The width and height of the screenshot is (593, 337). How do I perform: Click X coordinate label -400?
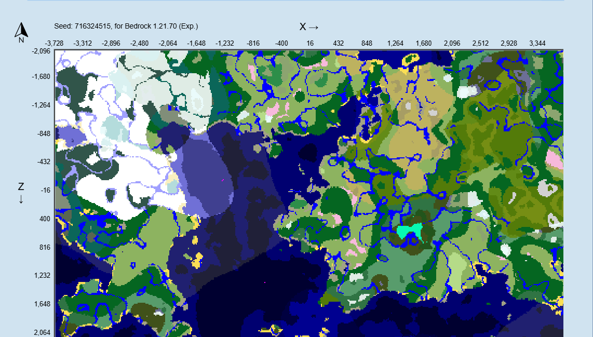click(281, 43)
